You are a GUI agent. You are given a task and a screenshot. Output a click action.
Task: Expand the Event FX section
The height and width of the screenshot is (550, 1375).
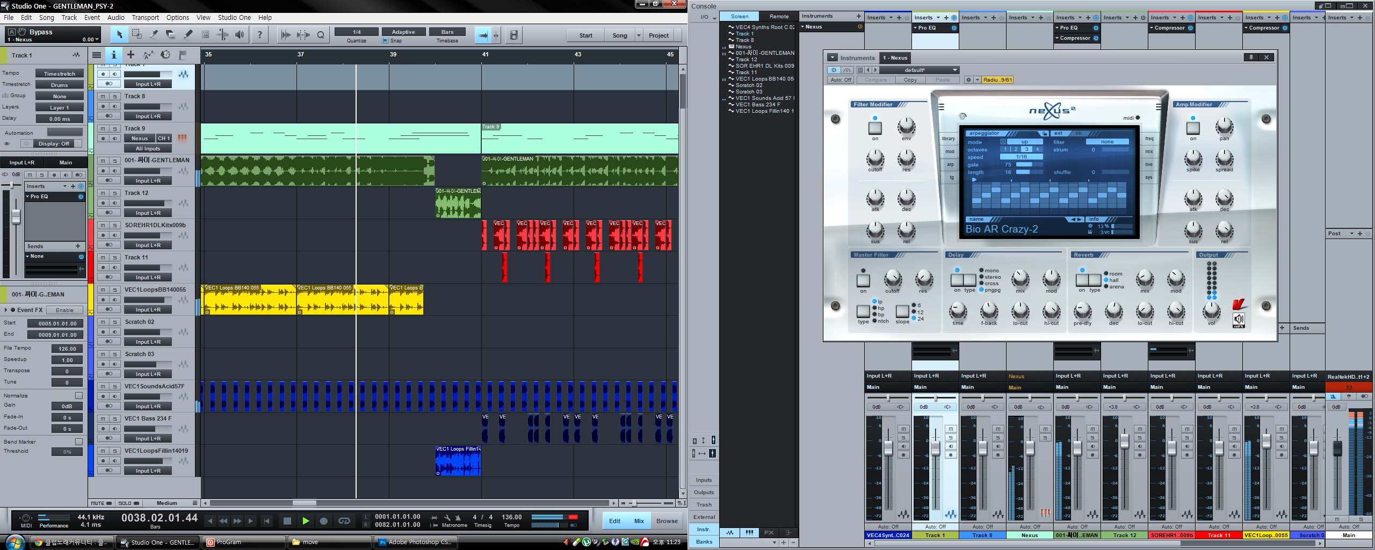(x=6, y=310)
